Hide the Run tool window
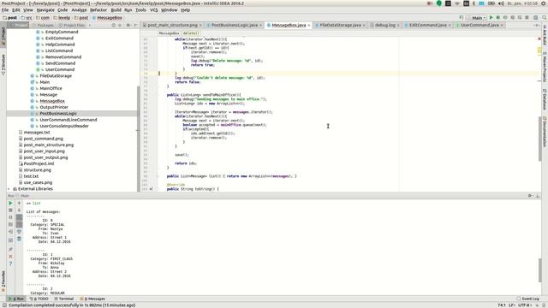This screenshot has height=308, width=548. [538, 196]
